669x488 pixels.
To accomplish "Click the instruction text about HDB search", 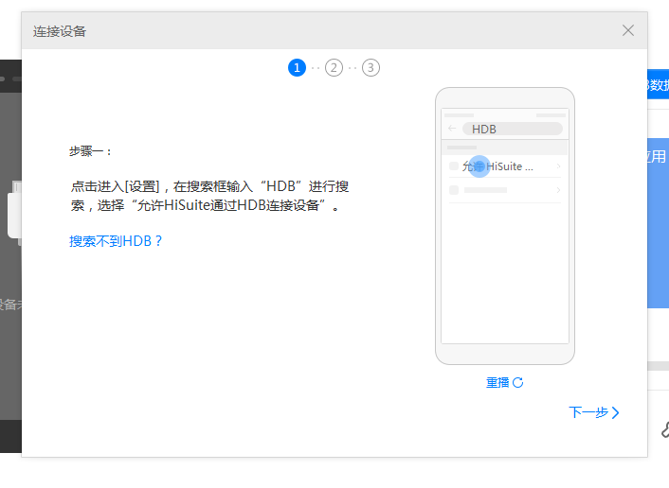I will (209, 196).
